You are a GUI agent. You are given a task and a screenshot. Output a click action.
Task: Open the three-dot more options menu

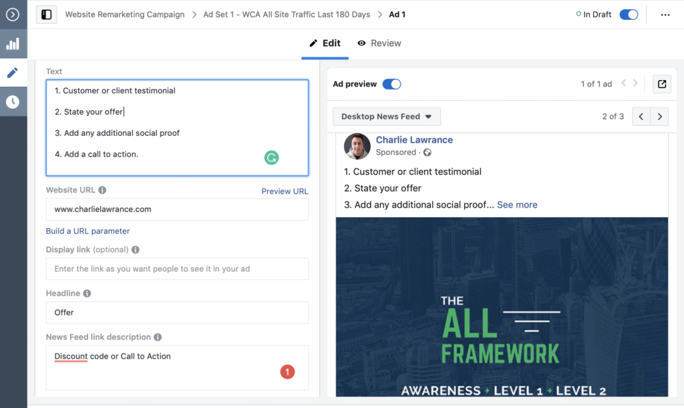tap(665, 15)
